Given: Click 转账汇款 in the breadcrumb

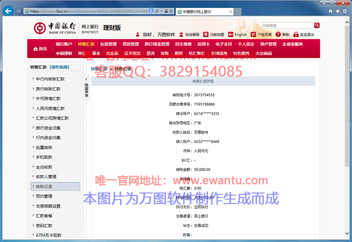Looking at the screenshot, I should tap(99, 69).
